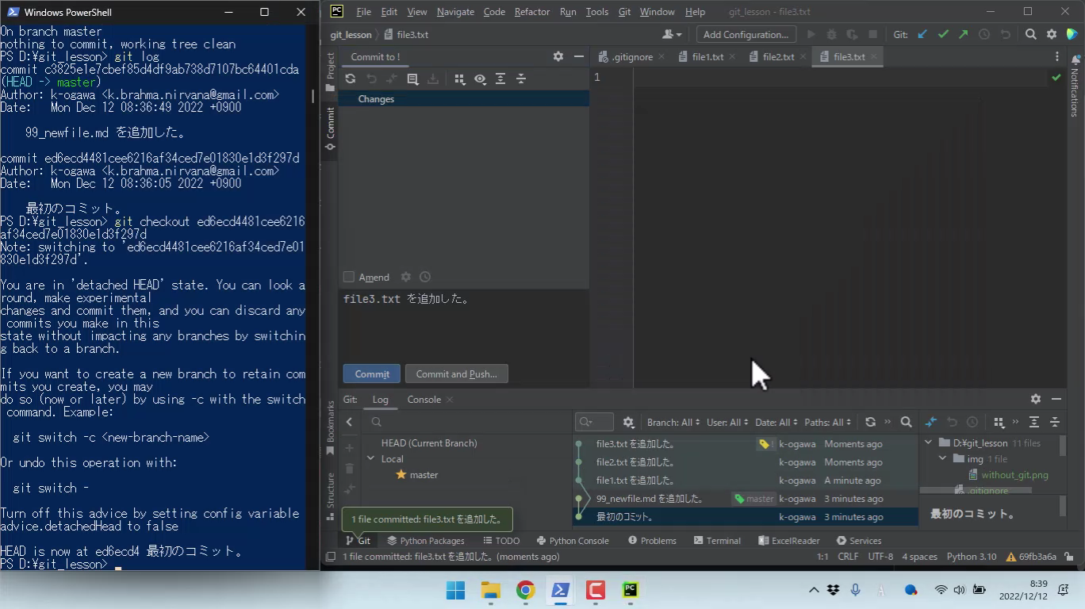
Task: Open PyCharm from the Windows taskbar
Action: coord(630,590)
